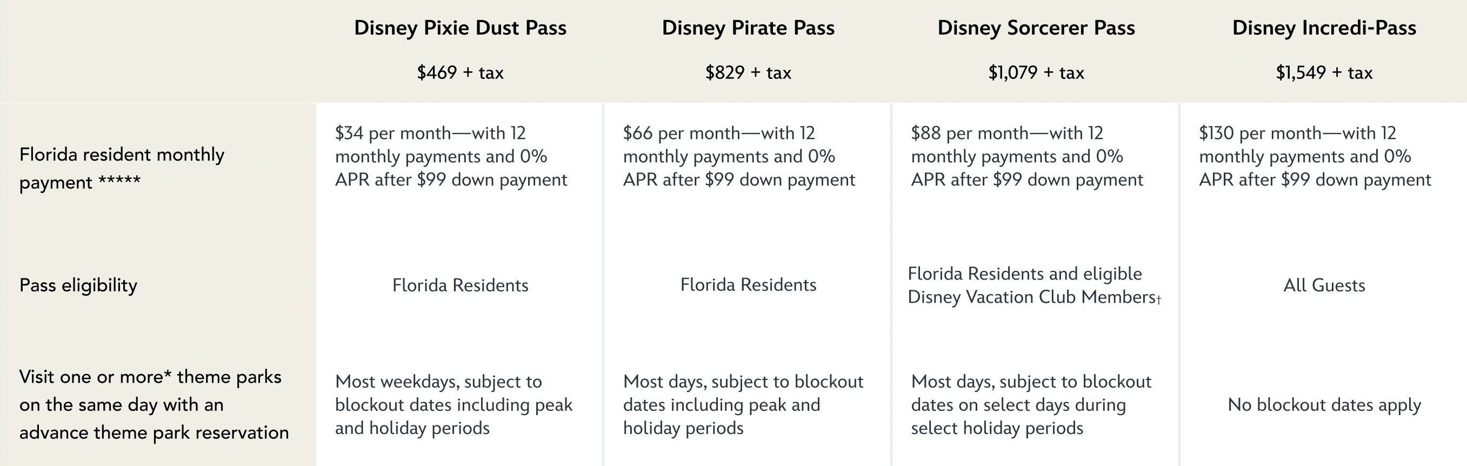Select the $1,079 + tax price
The width and height of the screenshot is (1467, 466).
(1036, 72)
